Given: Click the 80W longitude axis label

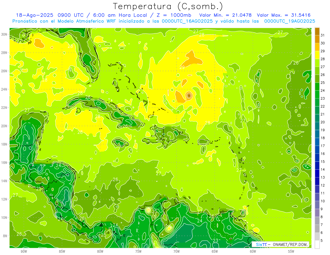Looking at the screenshot, I should (100, 251).
